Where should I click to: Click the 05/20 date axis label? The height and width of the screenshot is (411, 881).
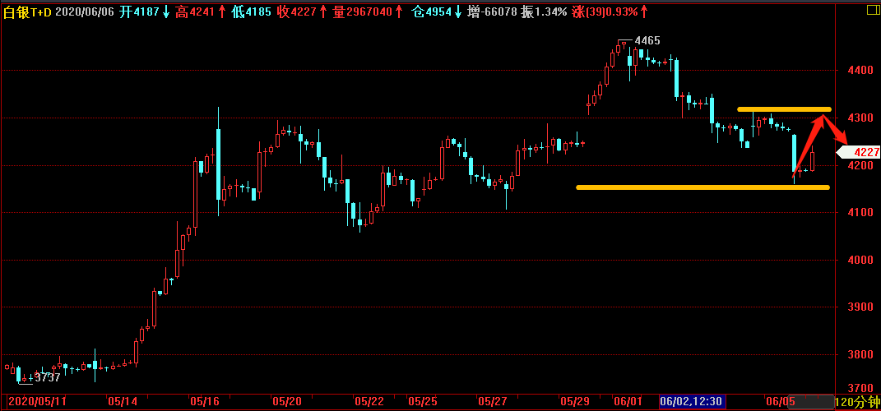click(287, 402)
